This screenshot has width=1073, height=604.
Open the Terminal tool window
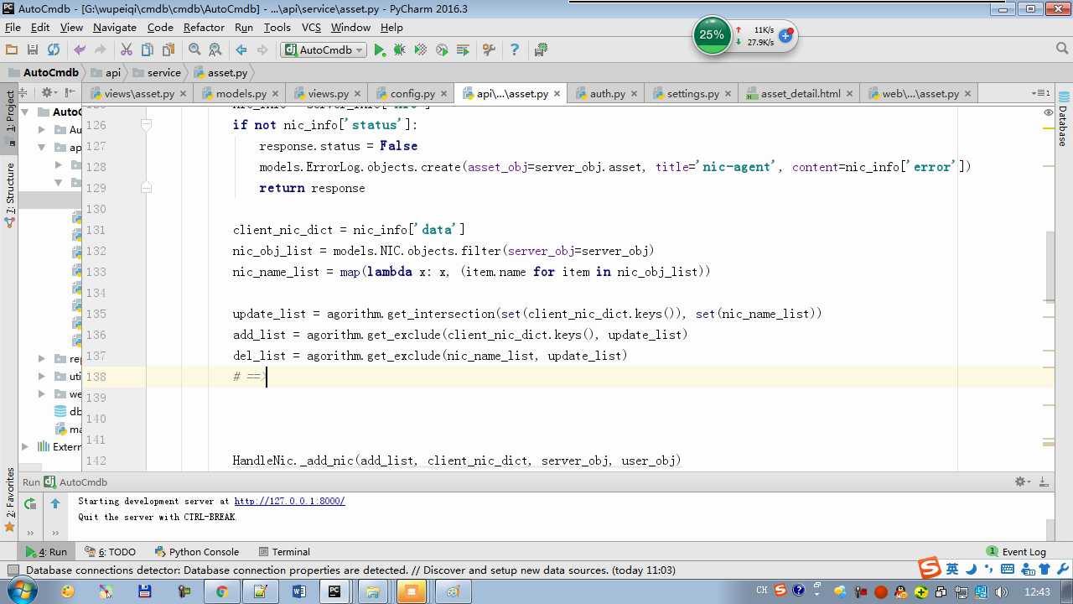point(284,552)
